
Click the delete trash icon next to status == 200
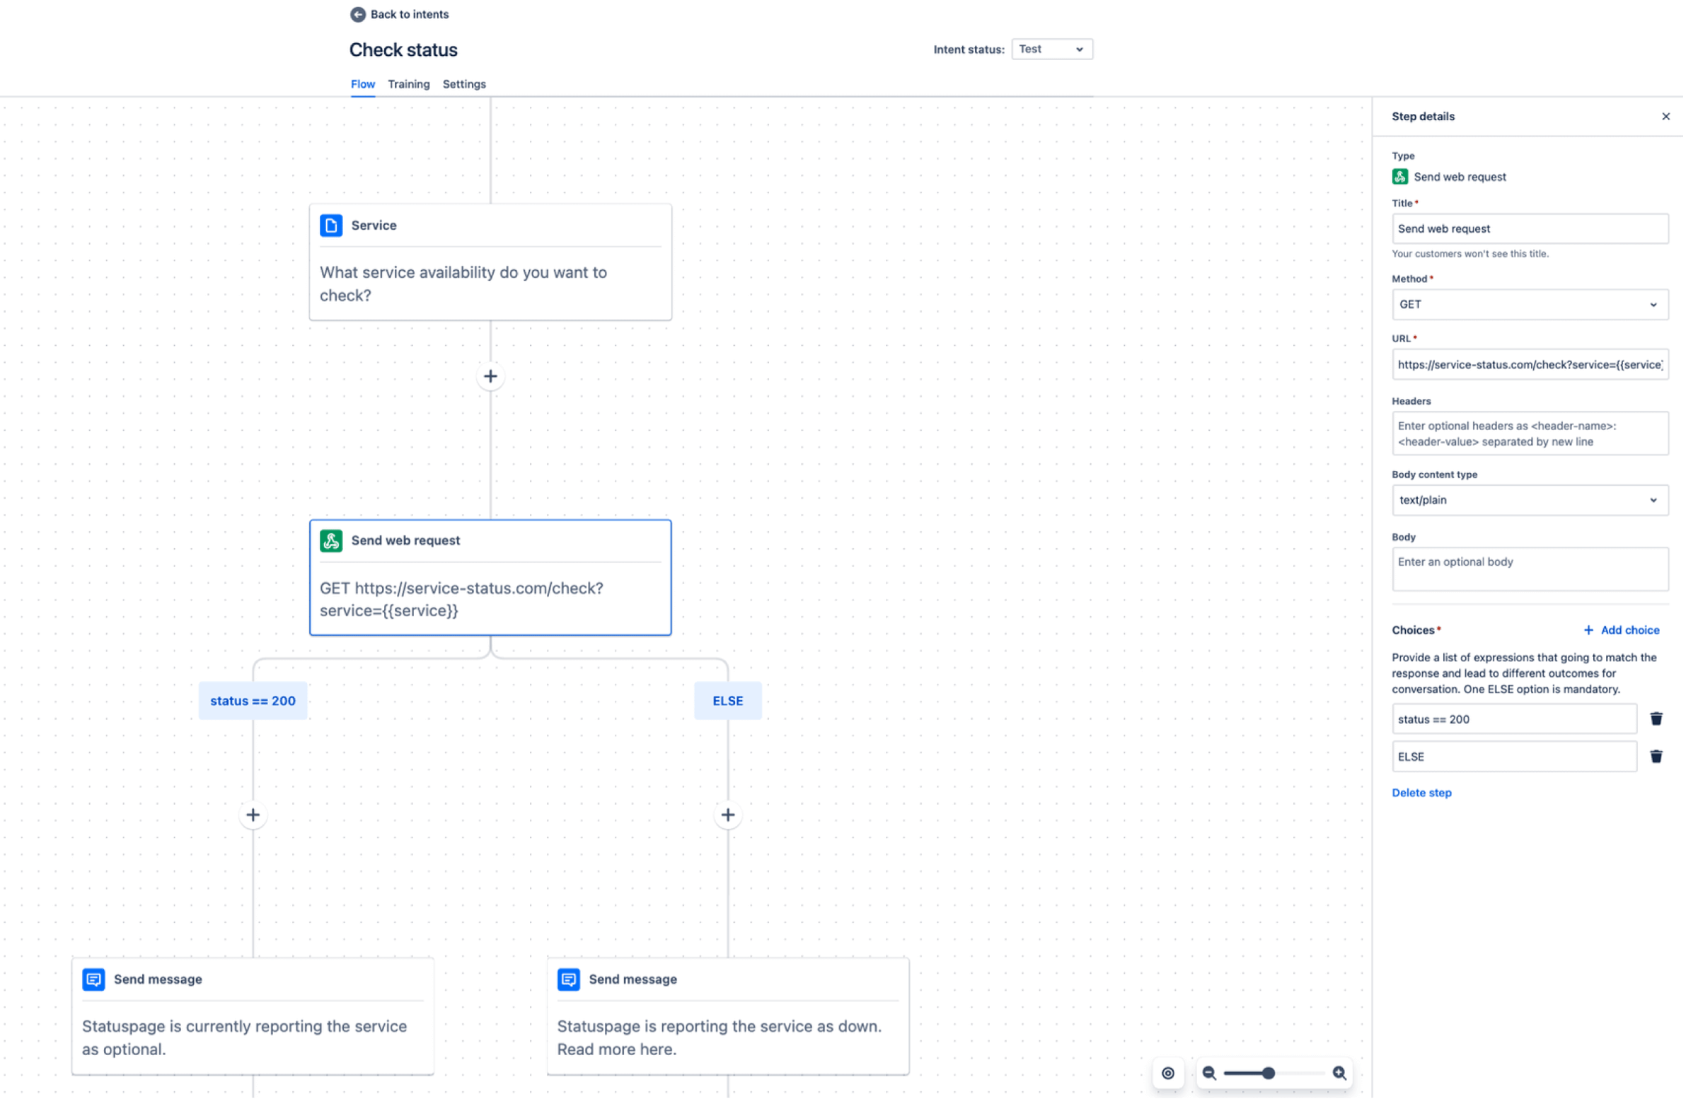(1657, 719)
